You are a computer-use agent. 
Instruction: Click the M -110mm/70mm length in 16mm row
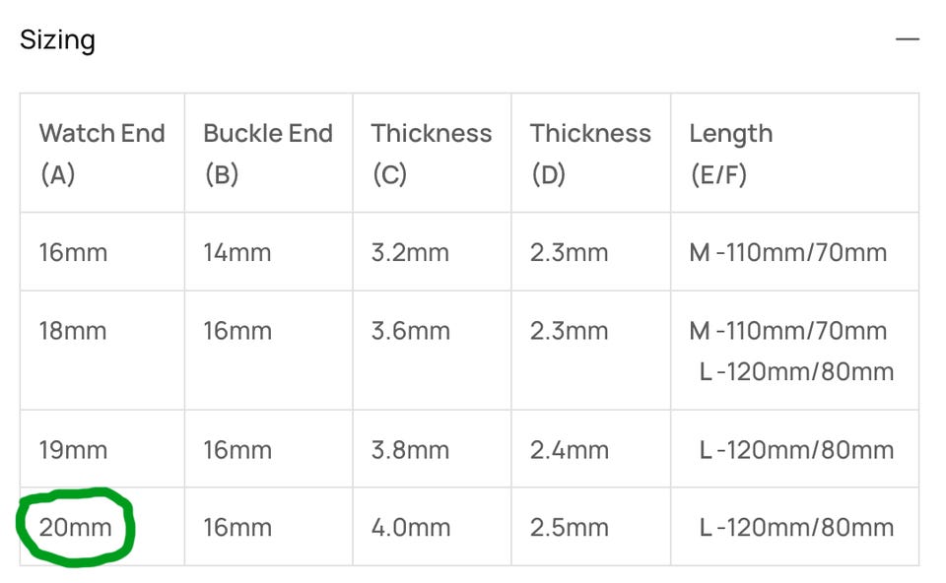click(x=788, y=252)
